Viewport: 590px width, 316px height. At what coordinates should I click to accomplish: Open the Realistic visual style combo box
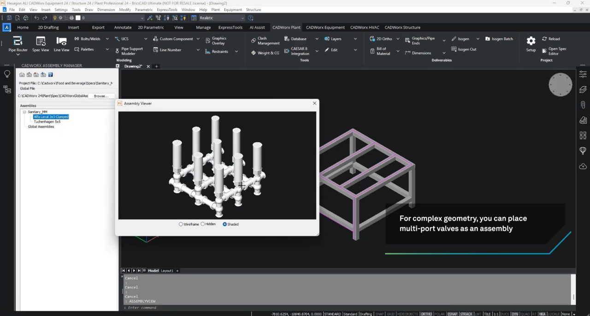[x=222, y=18]
